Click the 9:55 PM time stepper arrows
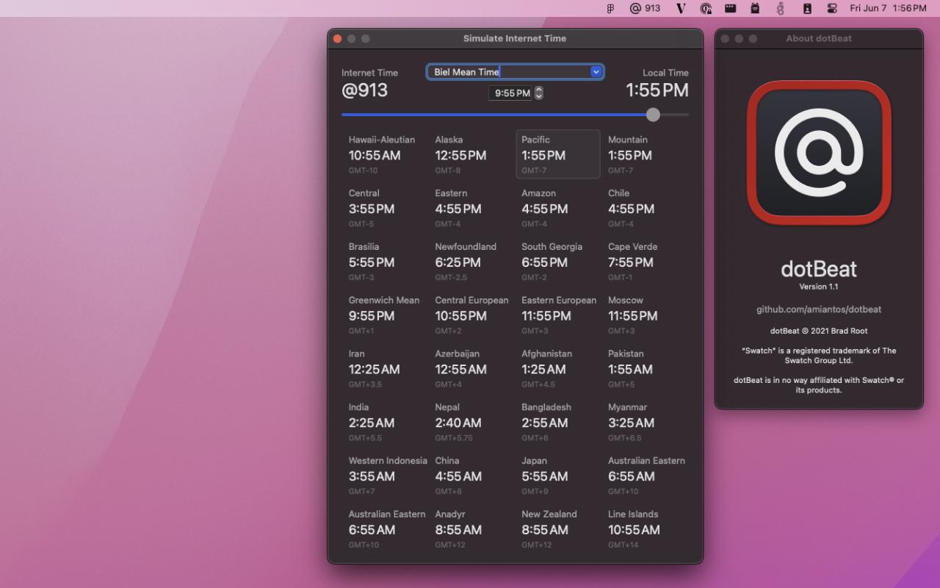The image size is (940, 588). (539, 93)
